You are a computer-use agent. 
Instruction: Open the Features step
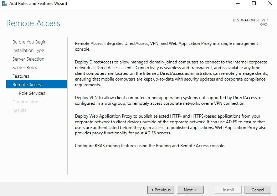pos(21,76)
